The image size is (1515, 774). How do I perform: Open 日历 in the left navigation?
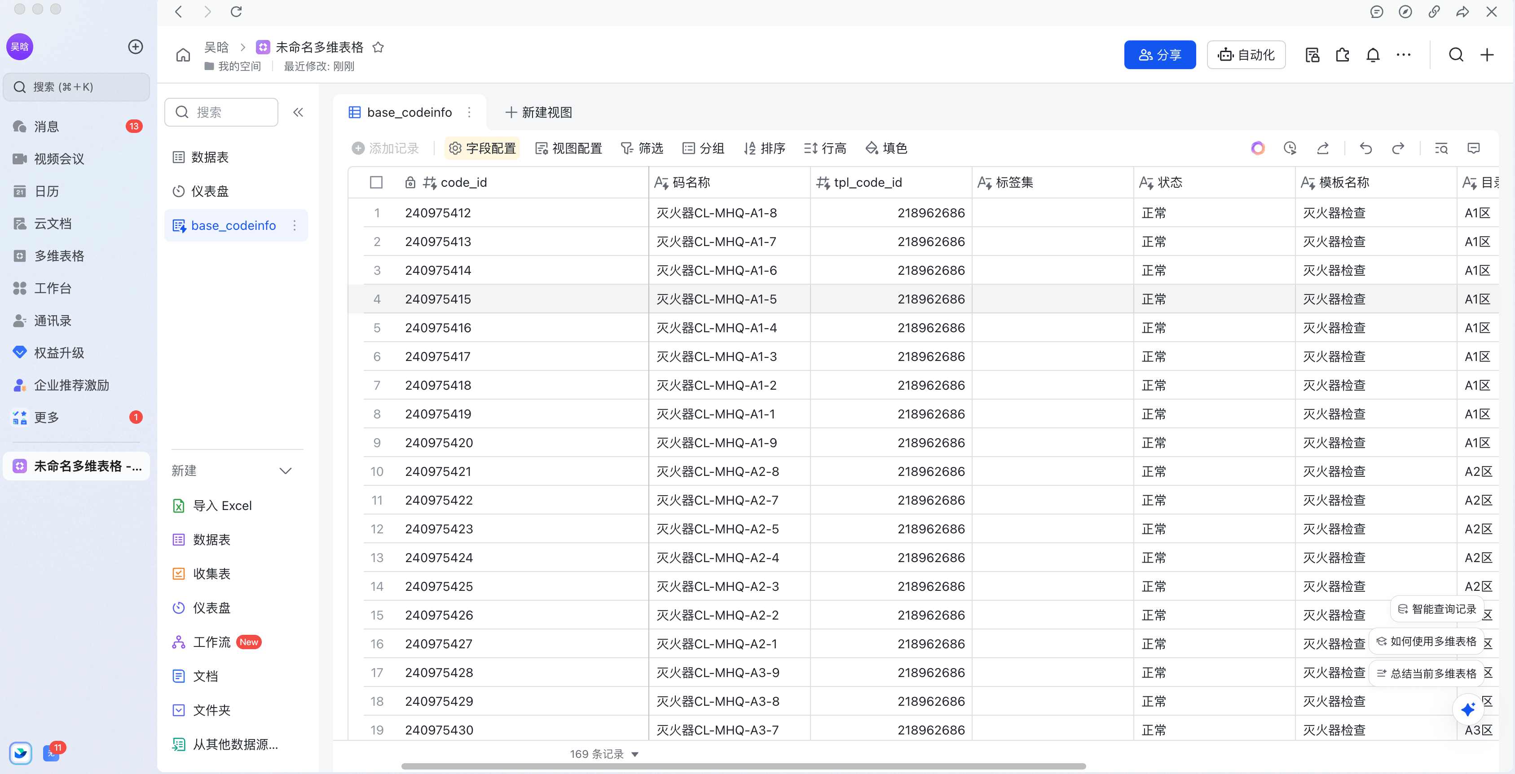click(76, 191)
